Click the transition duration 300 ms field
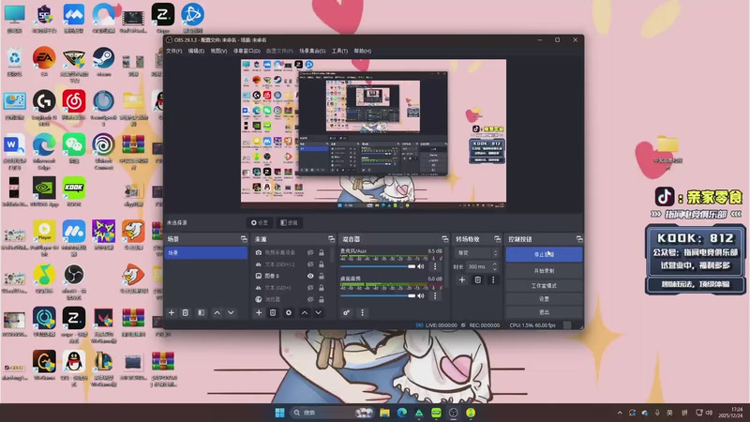Screen dimensions: 750x422 point(479,266)
